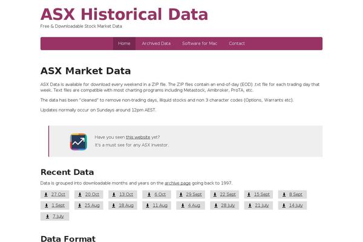Click the stock chart app icon
This screenshot has width=363, height=242.
79,142
